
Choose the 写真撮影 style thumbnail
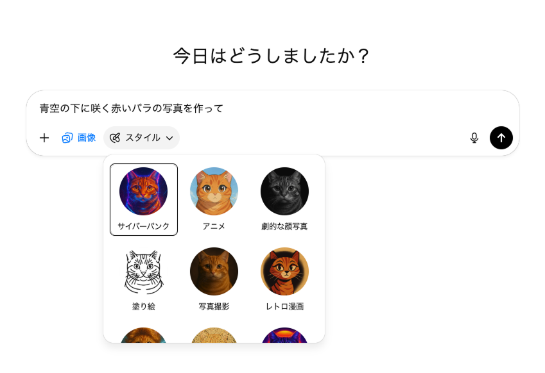point(214,271)
